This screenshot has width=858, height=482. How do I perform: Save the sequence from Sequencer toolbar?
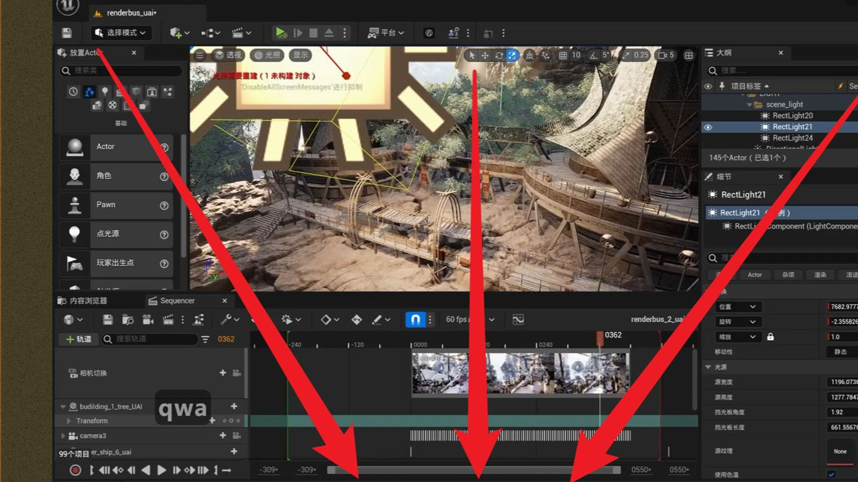point(108,320)
